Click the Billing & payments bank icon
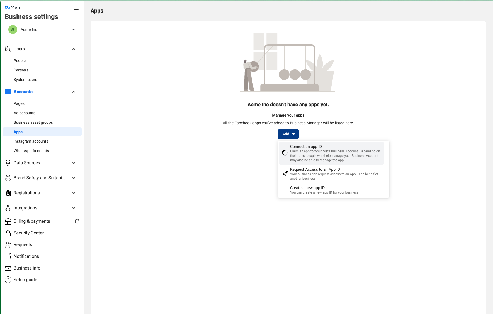This screenshot has height=314, width=493. pos(8,221)
